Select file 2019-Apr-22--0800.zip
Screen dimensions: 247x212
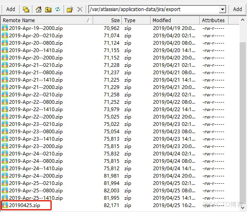(36, 102)
